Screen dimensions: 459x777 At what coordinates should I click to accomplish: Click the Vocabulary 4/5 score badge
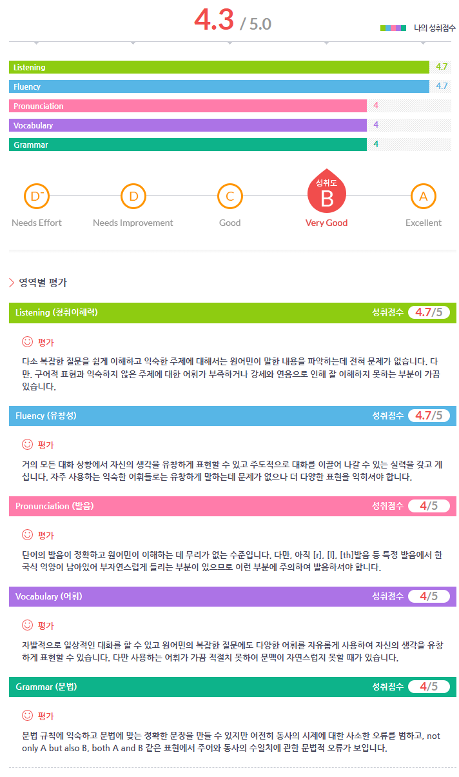coord(429,596)
